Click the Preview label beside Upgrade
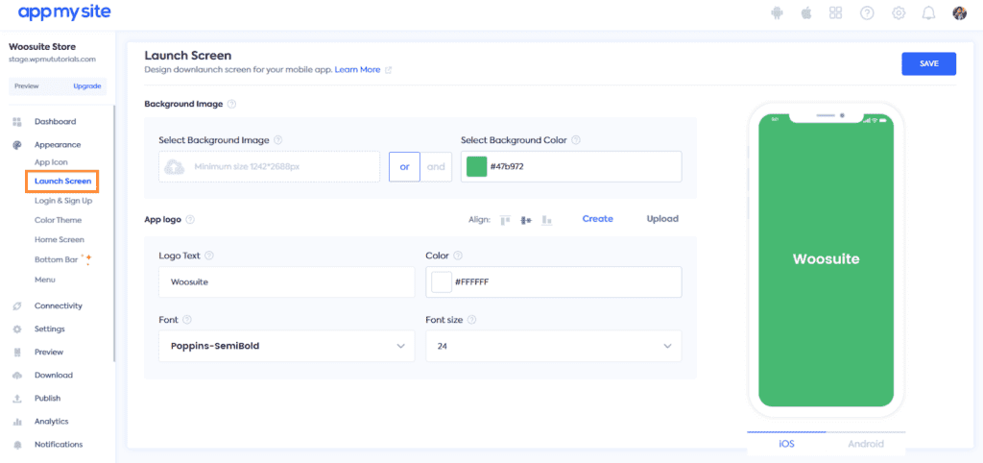 [26, 86]
